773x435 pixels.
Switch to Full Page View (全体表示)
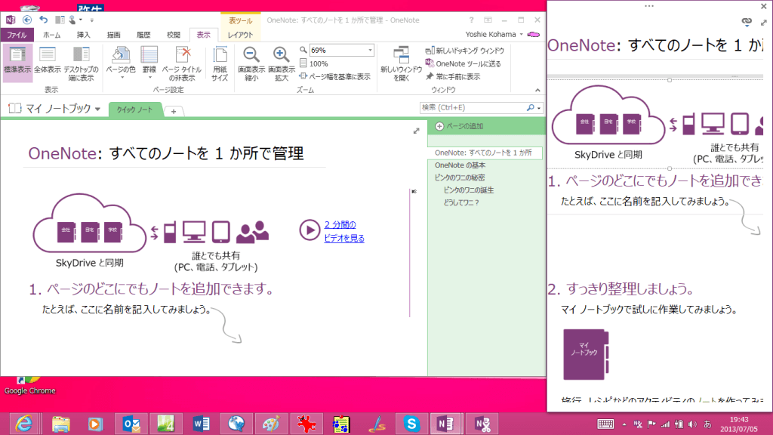tap(48, 61)
